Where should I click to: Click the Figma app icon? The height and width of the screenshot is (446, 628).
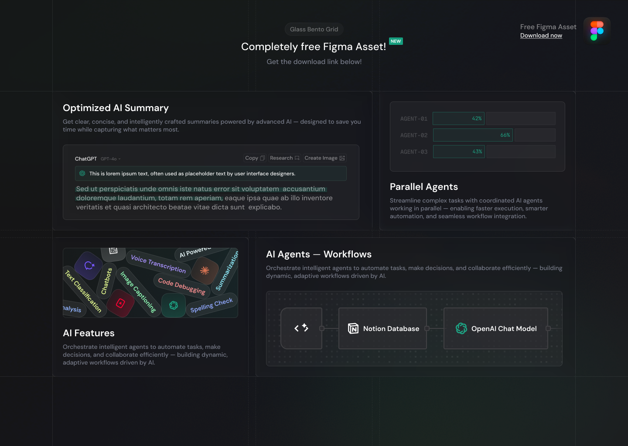pyautogui.click(x=597, y=30)
